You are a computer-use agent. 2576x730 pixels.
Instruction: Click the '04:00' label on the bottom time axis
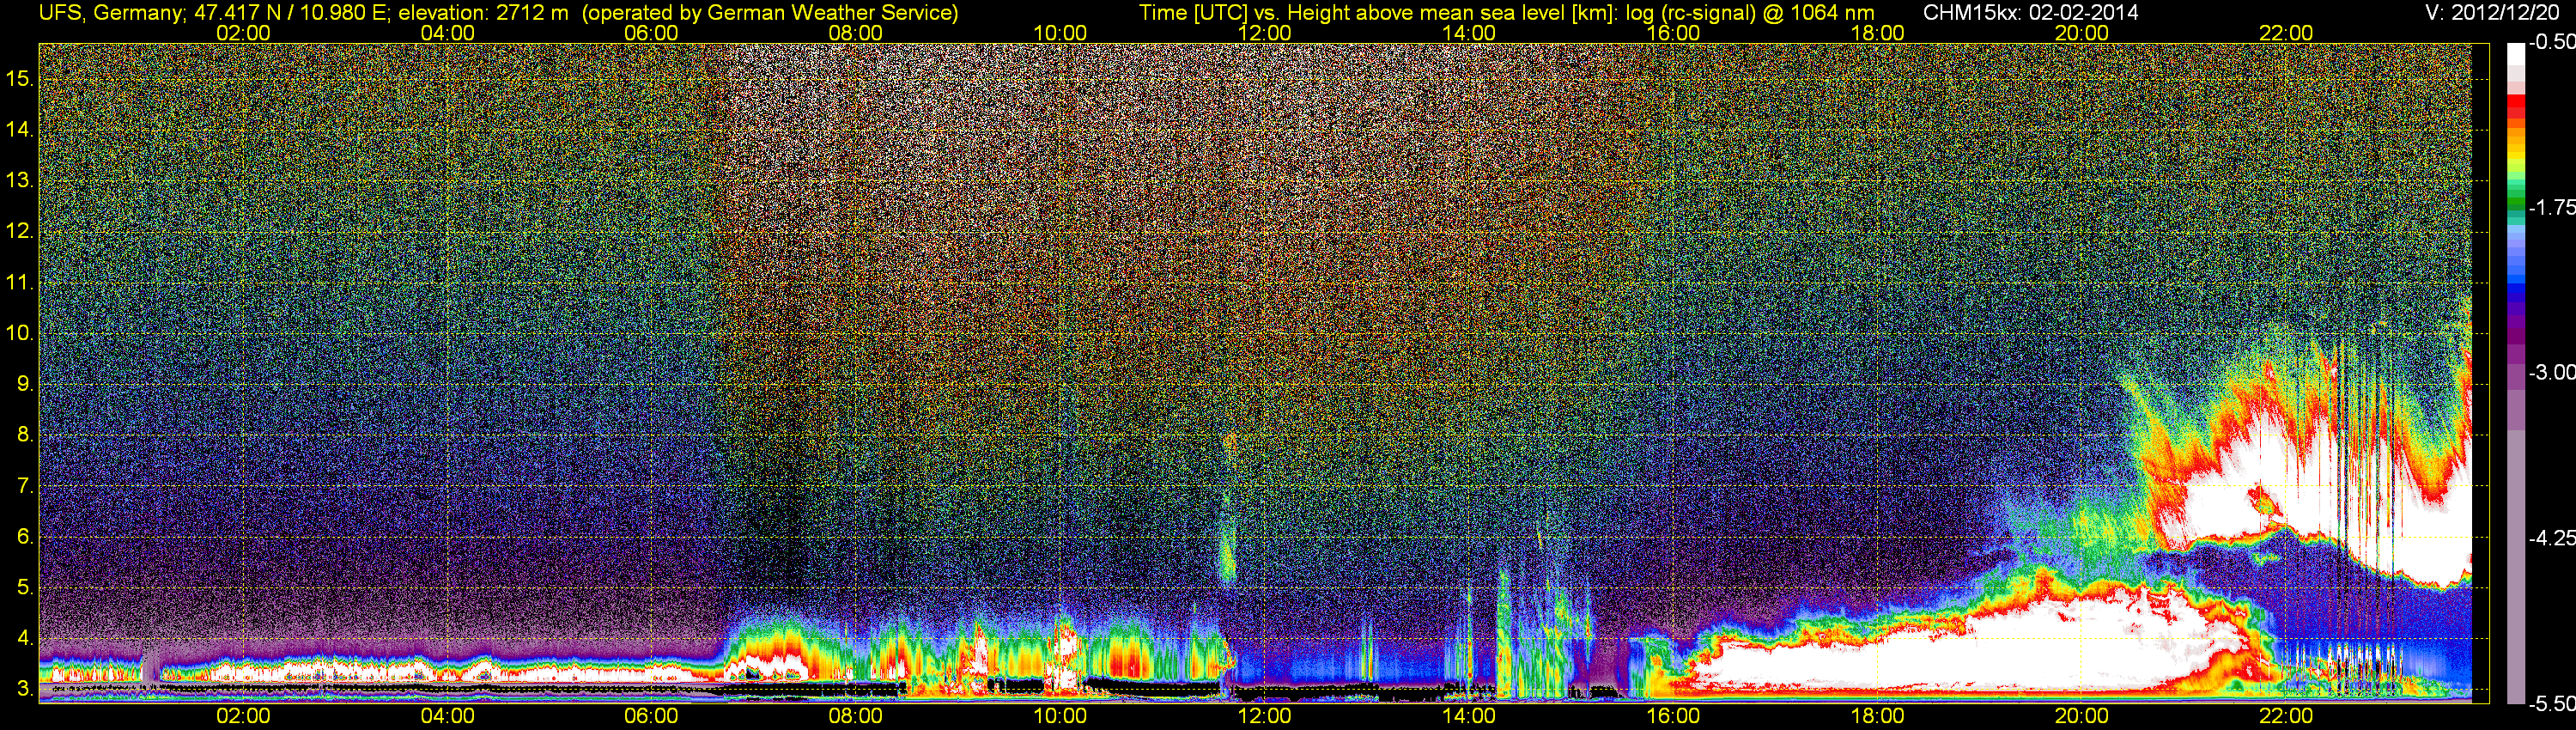click(447, 716)
